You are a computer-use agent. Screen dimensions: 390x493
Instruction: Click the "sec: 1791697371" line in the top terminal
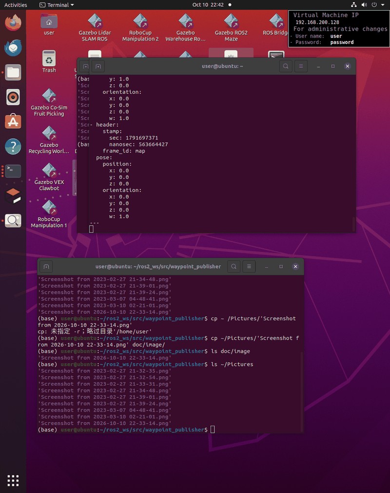134,138
